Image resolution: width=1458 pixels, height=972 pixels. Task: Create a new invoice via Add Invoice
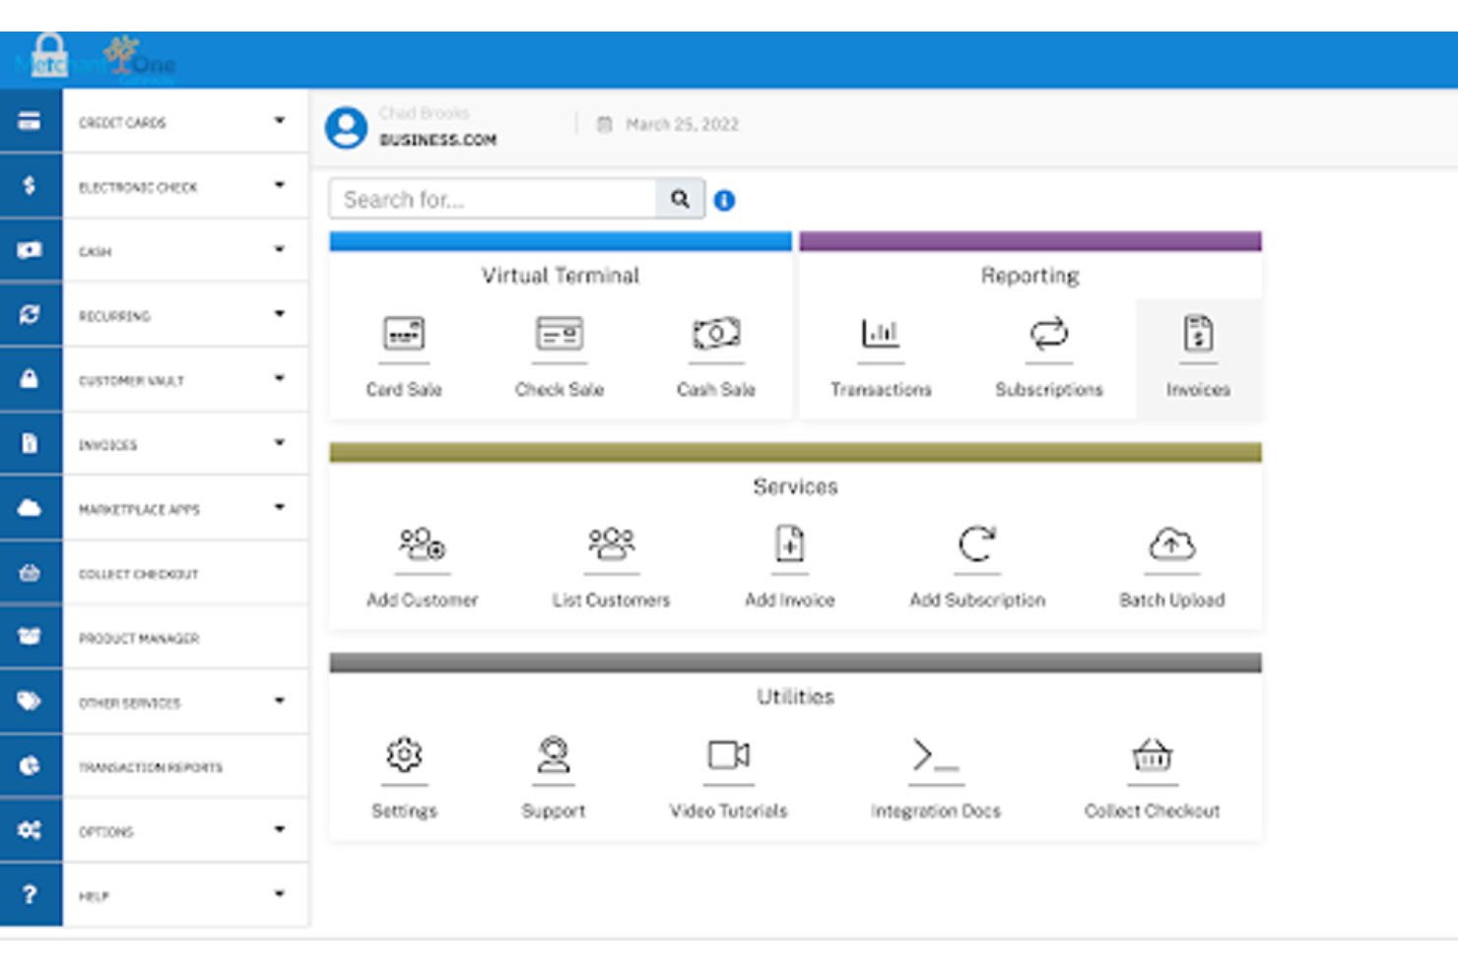(x=790, y=564)
